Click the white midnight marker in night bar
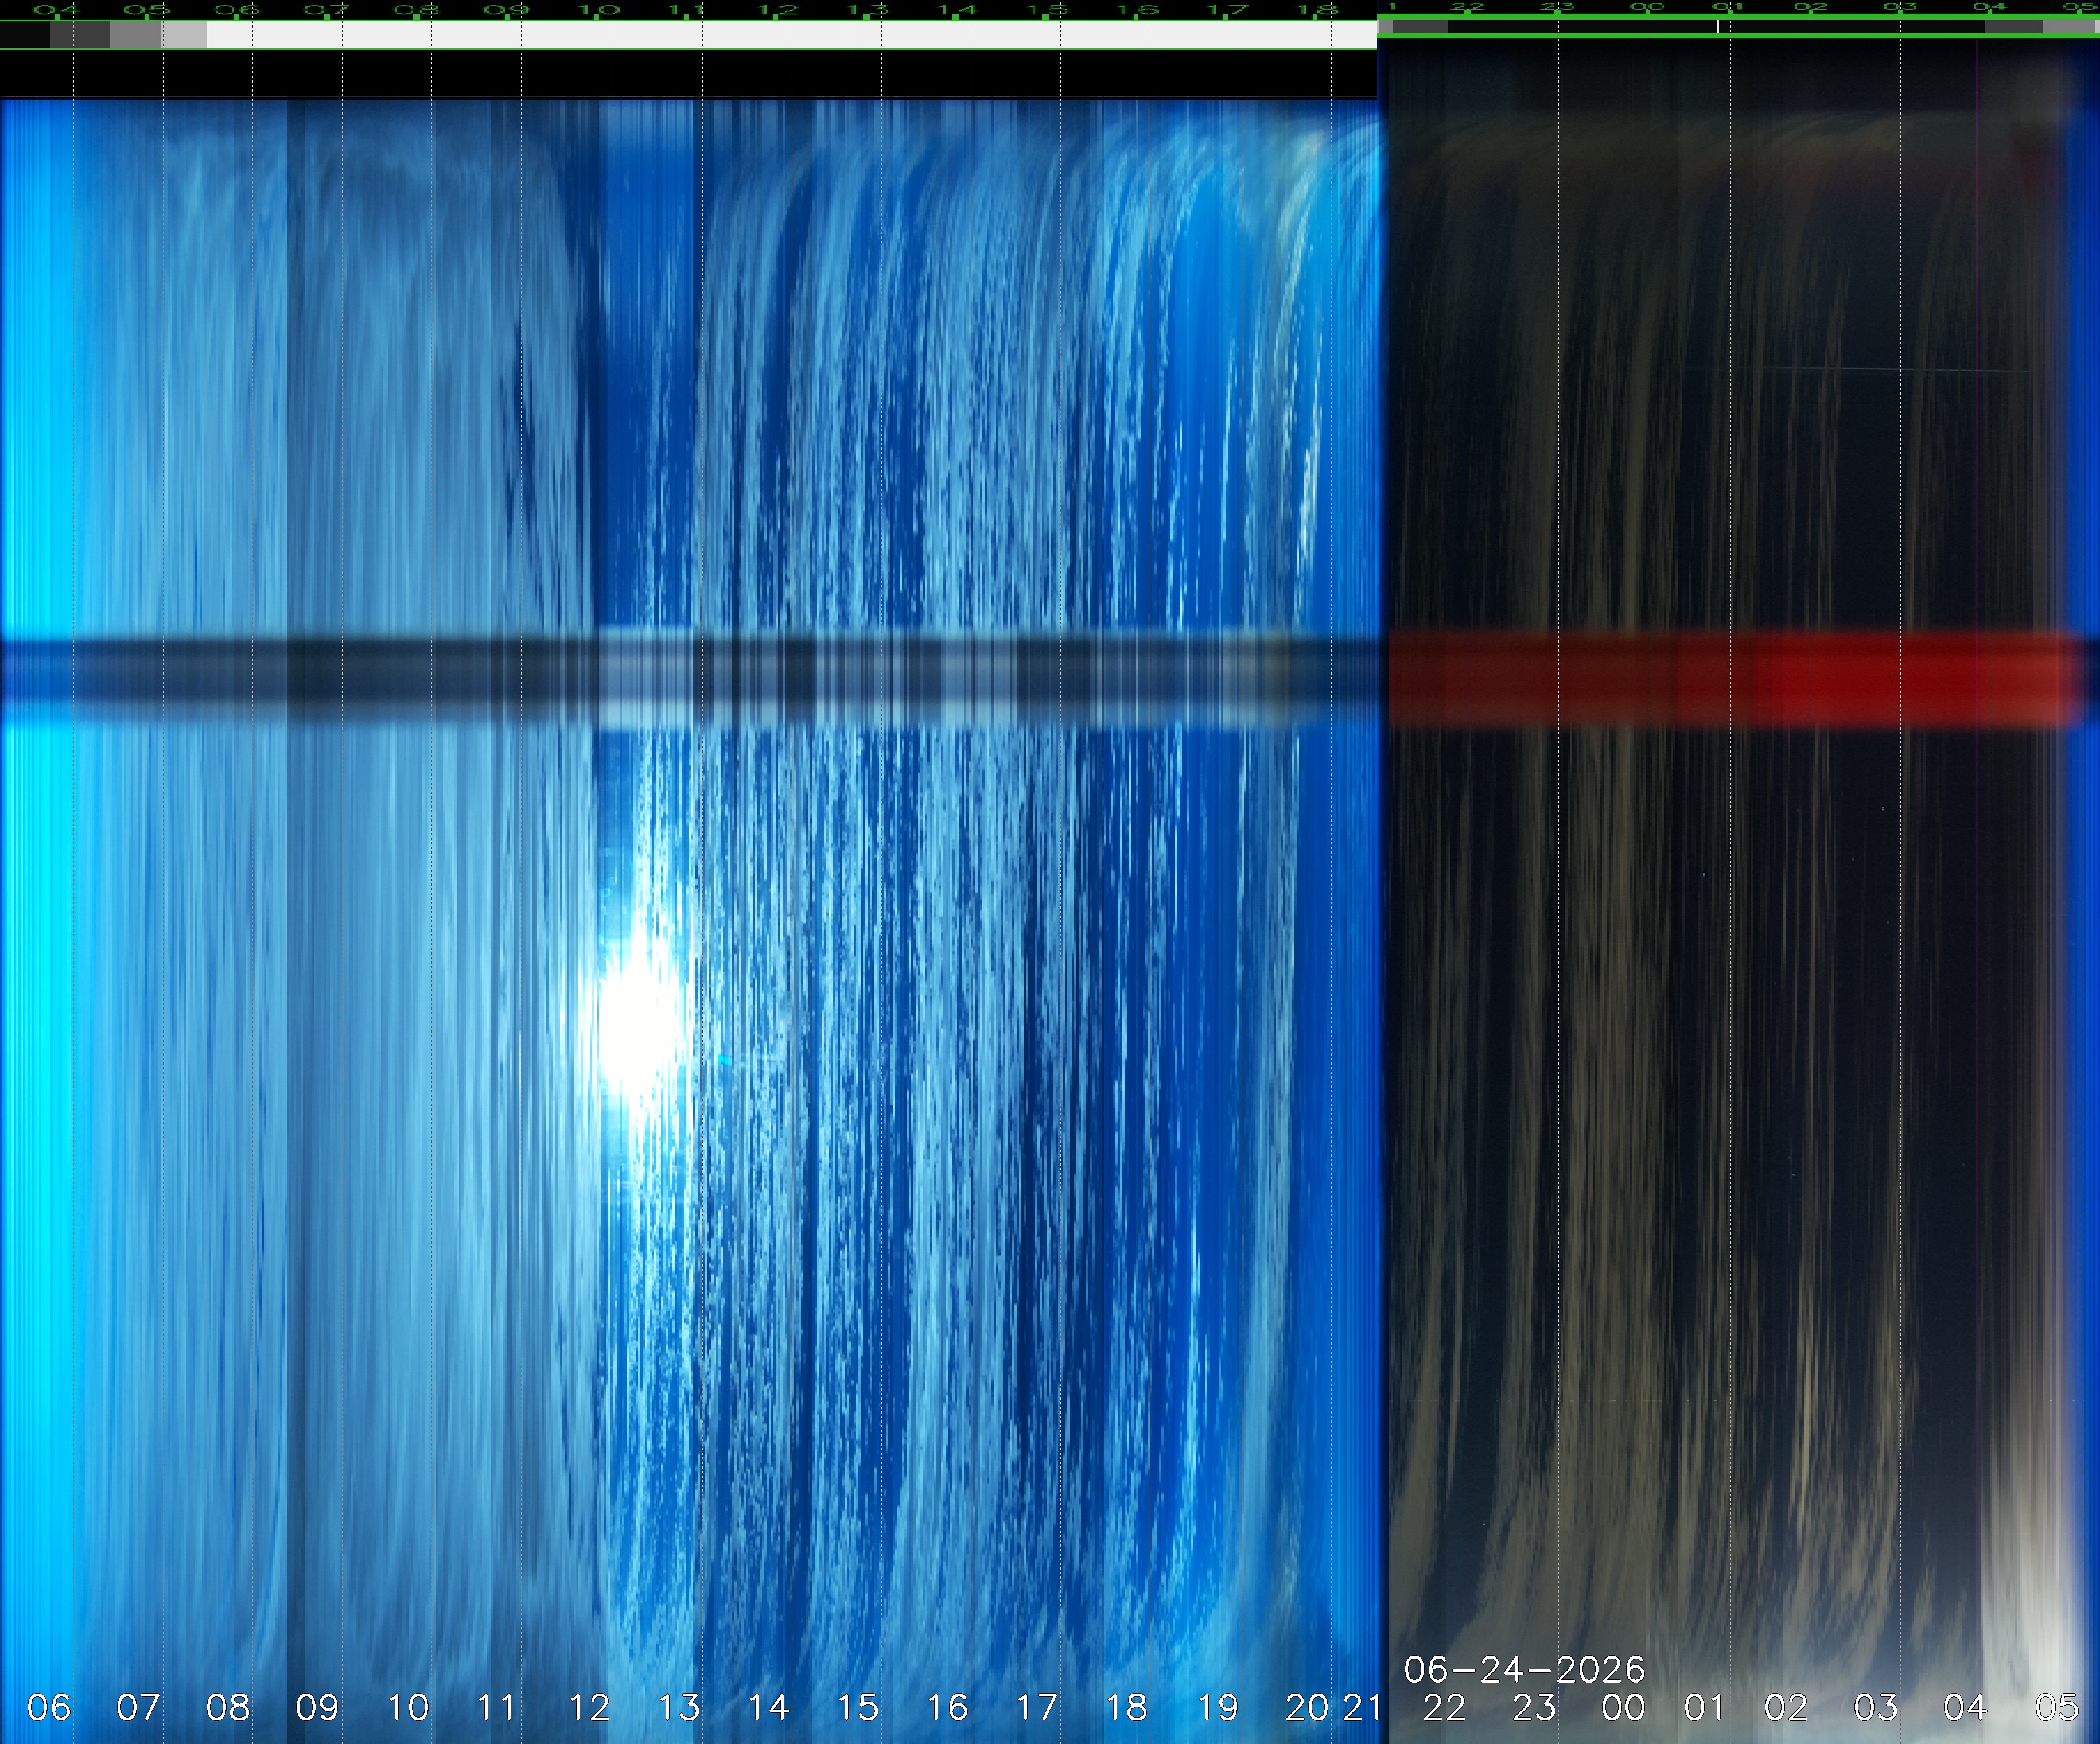The height and width of the screenshot is (1744, 2100). (x=1718, y=26)
